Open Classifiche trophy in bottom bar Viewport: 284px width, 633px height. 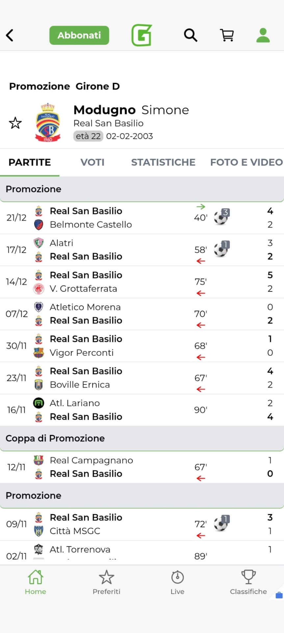[x=248, y=583]
